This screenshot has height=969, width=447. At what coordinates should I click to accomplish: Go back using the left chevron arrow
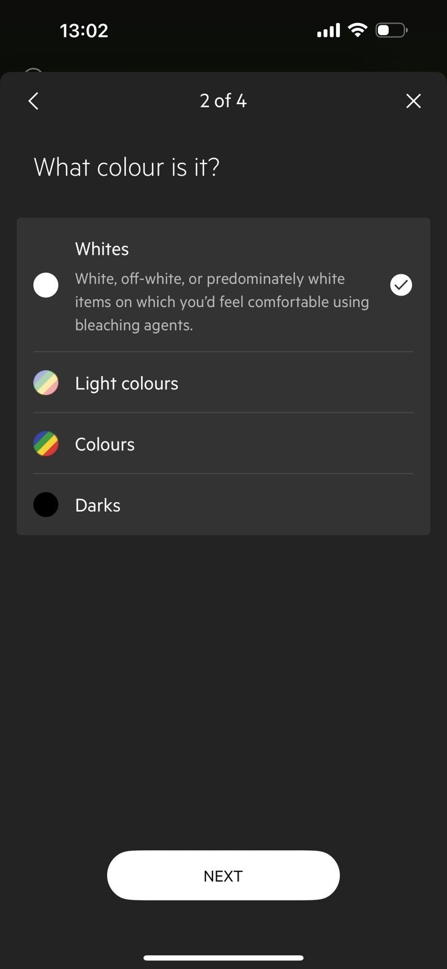coord(34,101)
